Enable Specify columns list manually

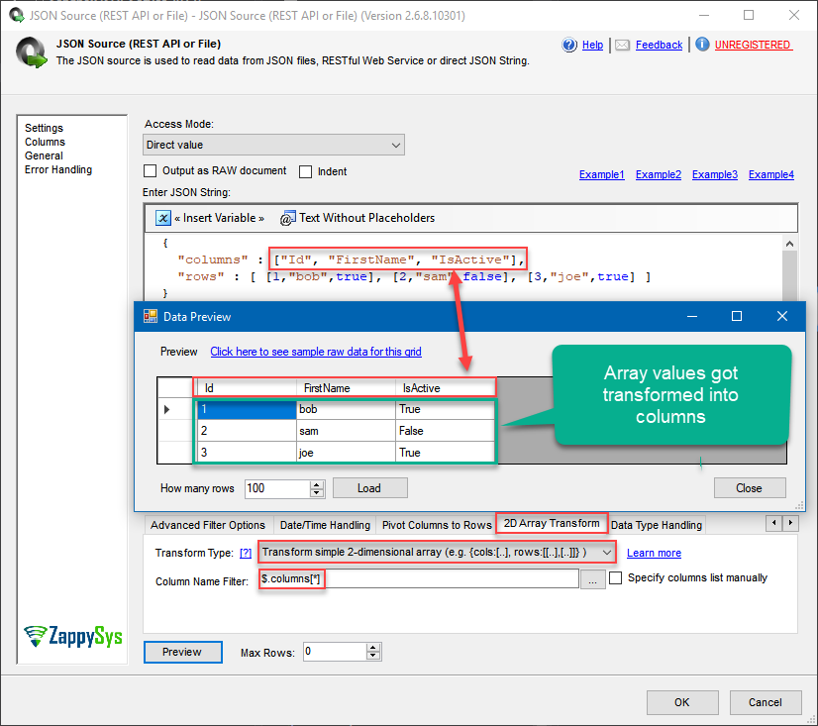pyautogui.click(x=615, y=577)
